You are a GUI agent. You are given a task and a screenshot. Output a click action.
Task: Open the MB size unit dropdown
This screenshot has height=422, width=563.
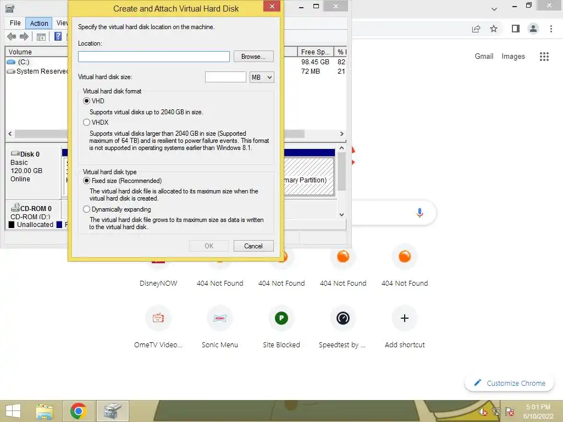point(262,77)
